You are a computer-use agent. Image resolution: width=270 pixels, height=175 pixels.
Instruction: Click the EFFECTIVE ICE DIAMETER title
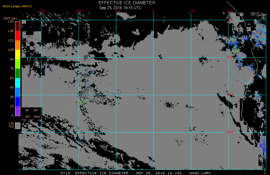[x=127, y=3]
